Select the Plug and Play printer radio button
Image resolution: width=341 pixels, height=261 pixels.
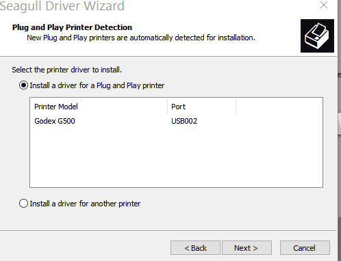tap(23, 85)
